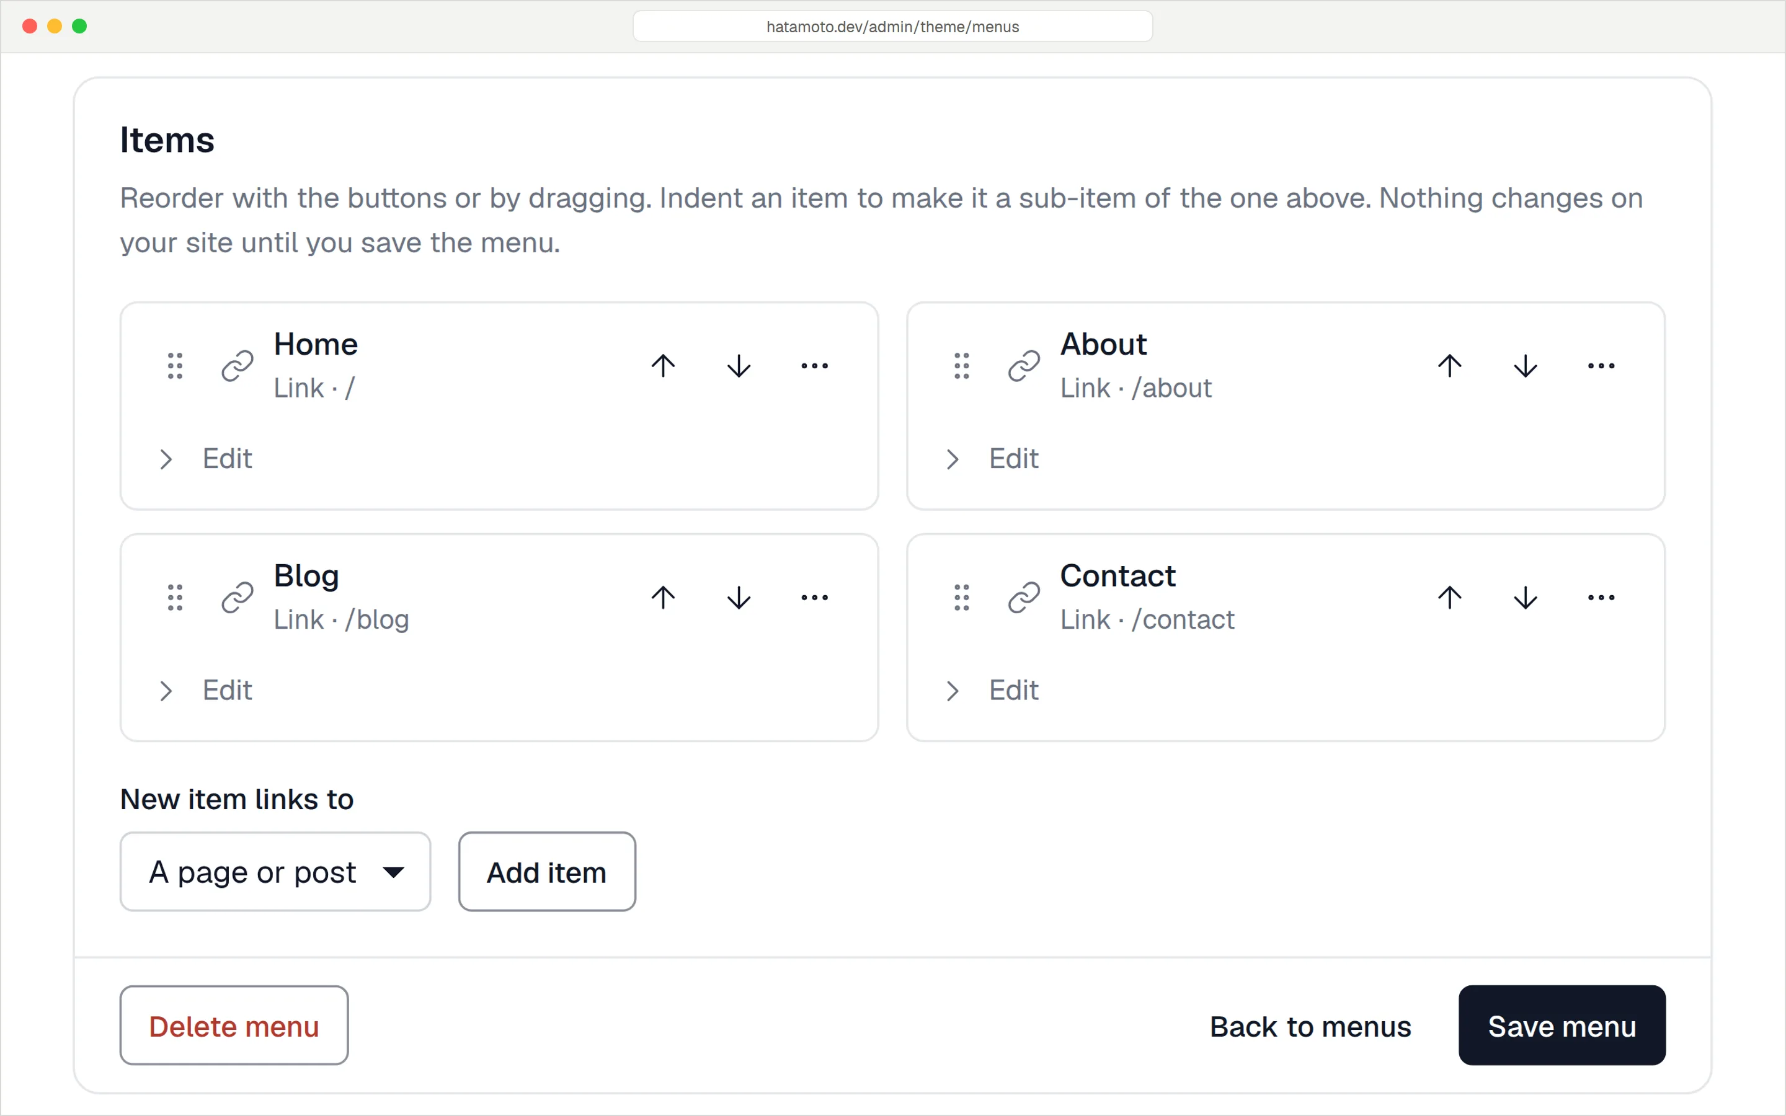The image size is (1786, 1116).
Task: Move the About item up
Action: coord(1449,366)
